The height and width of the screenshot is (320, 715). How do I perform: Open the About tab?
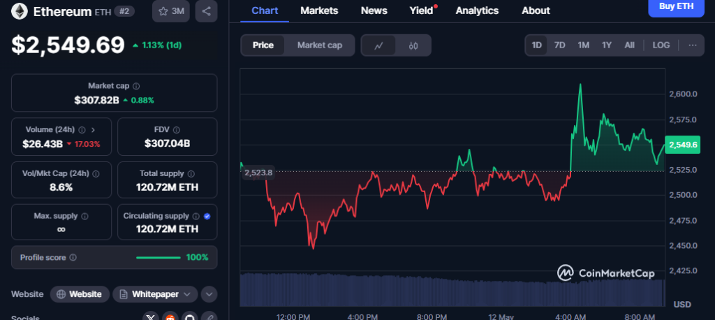(x=536, y=10)
